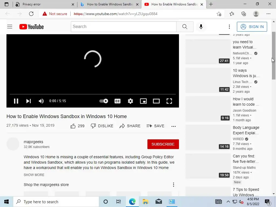Mute the video player volume
The height and width of the screenshot is (207, 276).
point(41,101)
